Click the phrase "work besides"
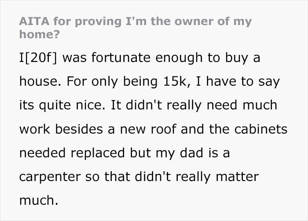 (x=61, y=129)
